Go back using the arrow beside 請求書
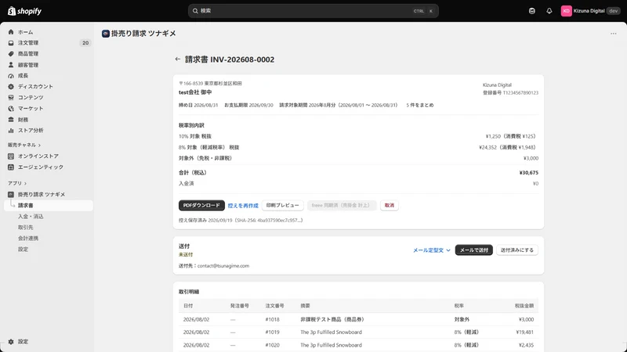The height and width of the screenshot is (352, 627). tap(178, 59)
